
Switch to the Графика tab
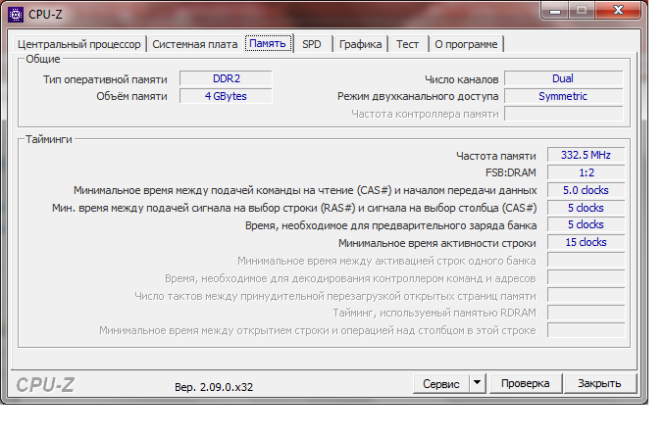(361, 44)
